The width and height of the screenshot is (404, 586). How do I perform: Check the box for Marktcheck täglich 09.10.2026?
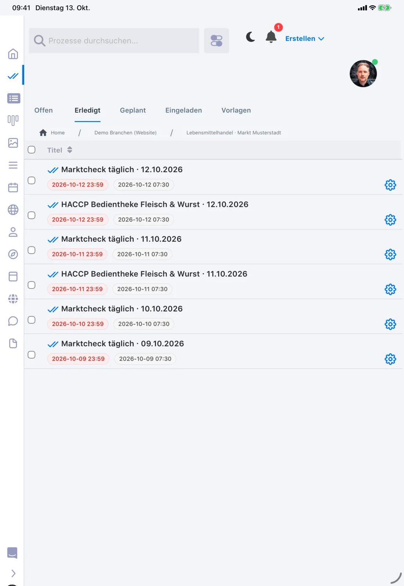tap(32, 355)
